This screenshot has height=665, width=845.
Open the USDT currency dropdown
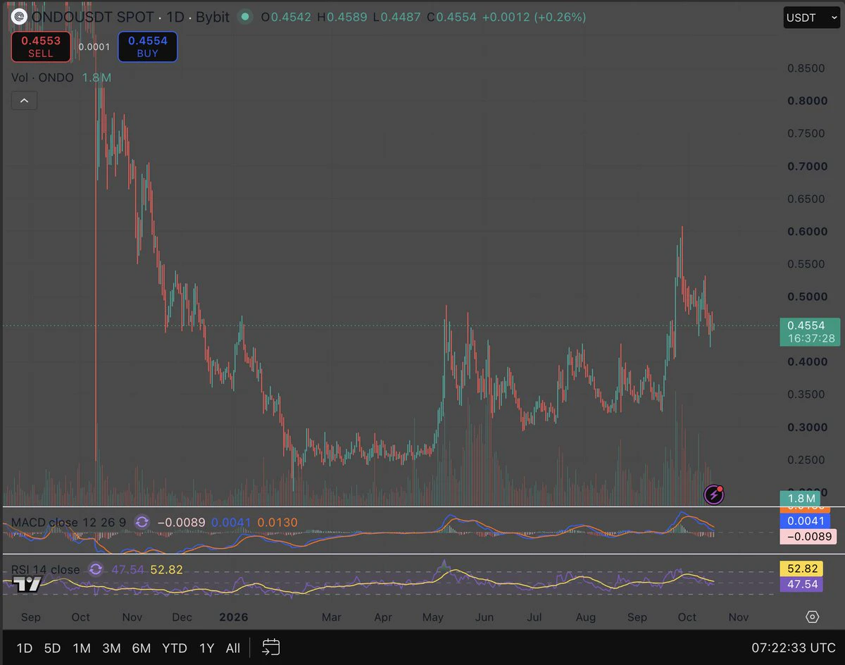(x=811, y=18)
